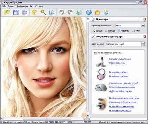This screenshot has width=148, height=124.
Task: Click the Использовать пудру link
Action: point(118,72)
